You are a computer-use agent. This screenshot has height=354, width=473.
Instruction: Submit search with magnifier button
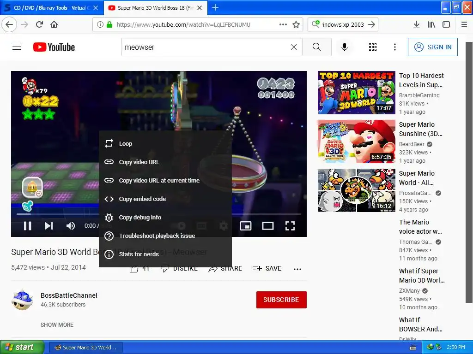point(317,47)
